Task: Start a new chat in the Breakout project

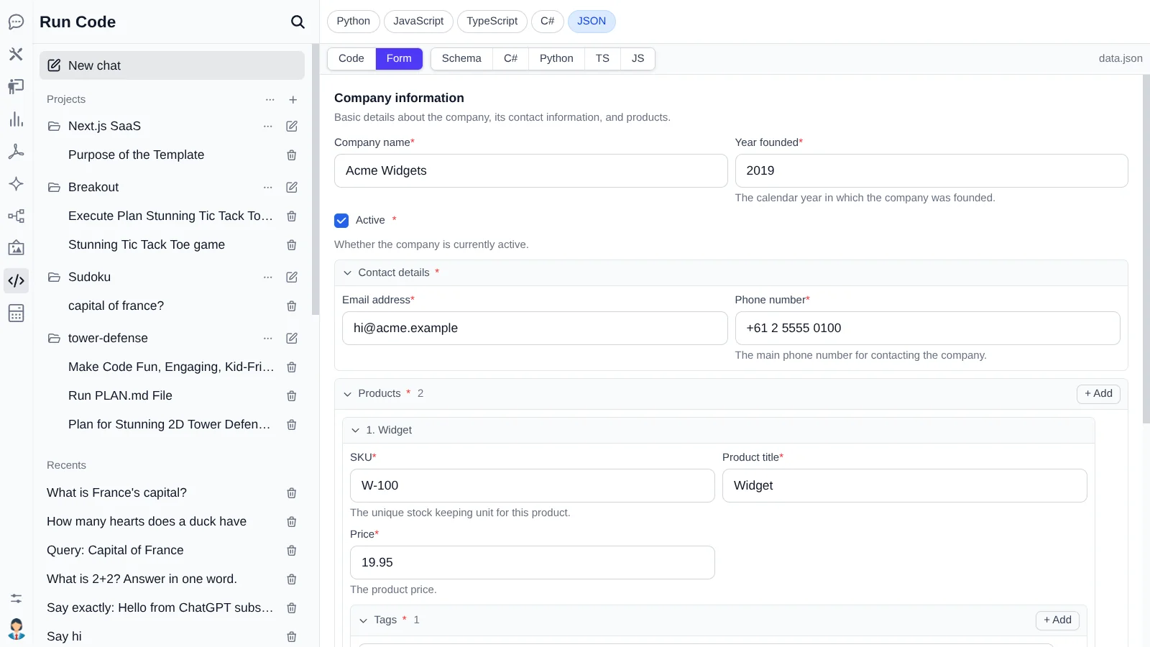Action: click(x=292, y=187)
